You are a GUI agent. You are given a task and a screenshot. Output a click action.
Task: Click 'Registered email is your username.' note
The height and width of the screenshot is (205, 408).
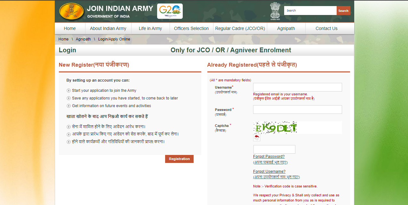pos(280,94)
